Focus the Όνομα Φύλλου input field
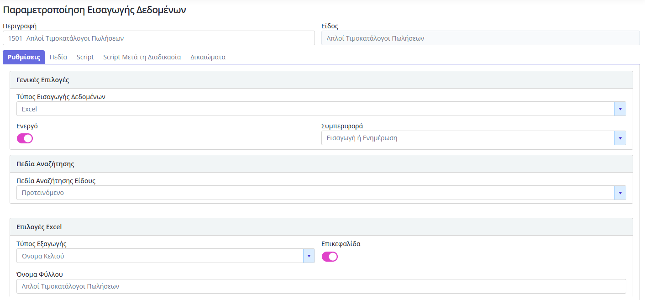Image resolution: width=645 pixels, height=300 pixels. (321, 286)
